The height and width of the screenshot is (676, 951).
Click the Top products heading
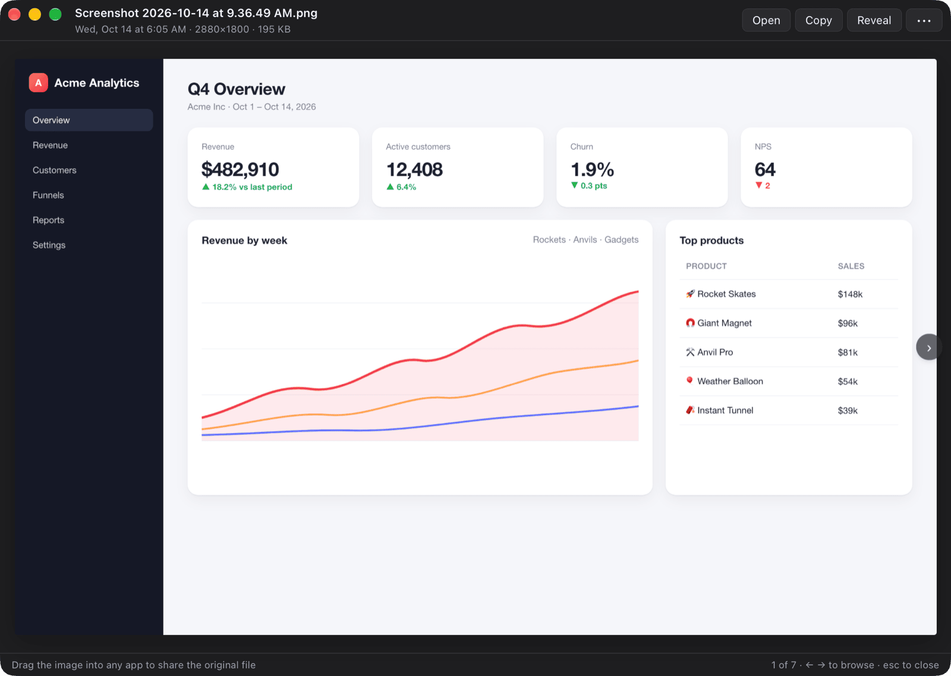tap(711, 240)
